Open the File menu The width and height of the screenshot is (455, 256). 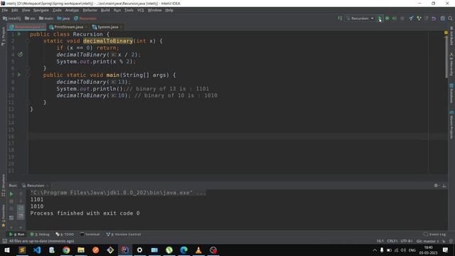click(x=5, y=10)
